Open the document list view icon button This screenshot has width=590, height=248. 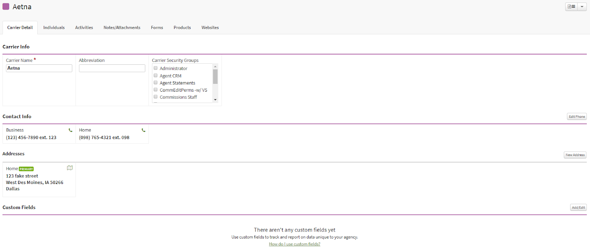(571, 7)
